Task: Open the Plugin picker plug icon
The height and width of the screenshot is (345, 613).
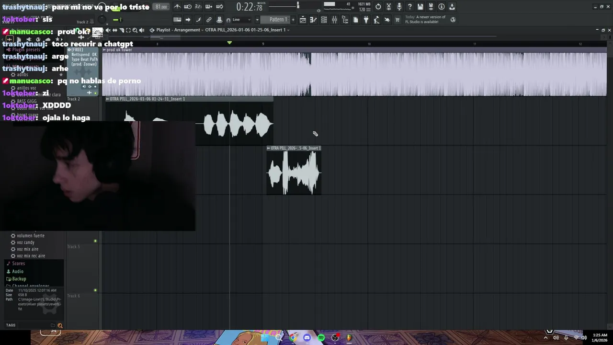Action: (366, 20)
